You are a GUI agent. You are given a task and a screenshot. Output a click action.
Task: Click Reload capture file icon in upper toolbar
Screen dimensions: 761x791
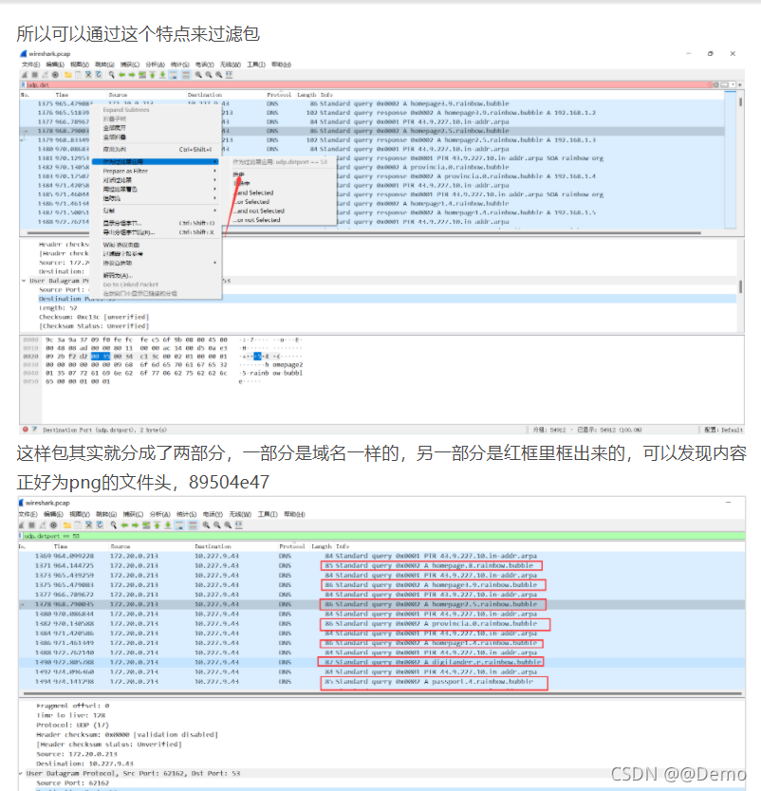pos(99,75)
